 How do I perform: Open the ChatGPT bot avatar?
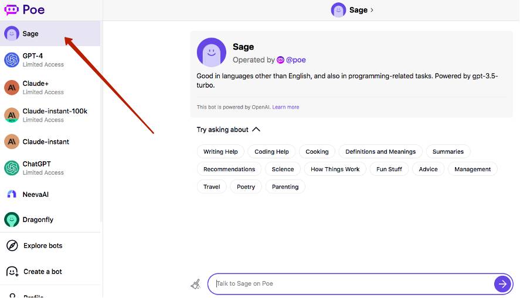(12, 168)
